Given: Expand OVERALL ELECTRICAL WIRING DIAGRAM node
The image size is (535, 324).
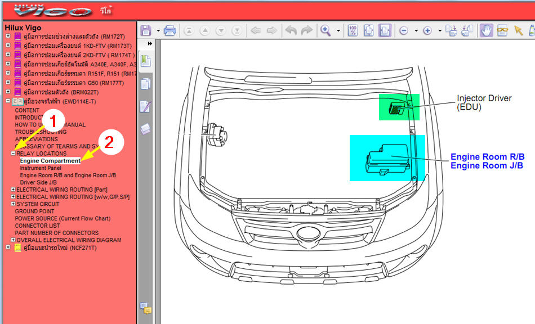Looking at the screenshot, I should (13, 240).
